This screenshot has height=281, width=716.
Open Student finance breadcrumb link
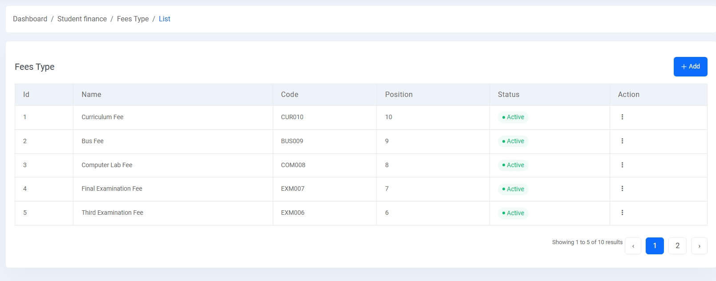tap(82, 19)
